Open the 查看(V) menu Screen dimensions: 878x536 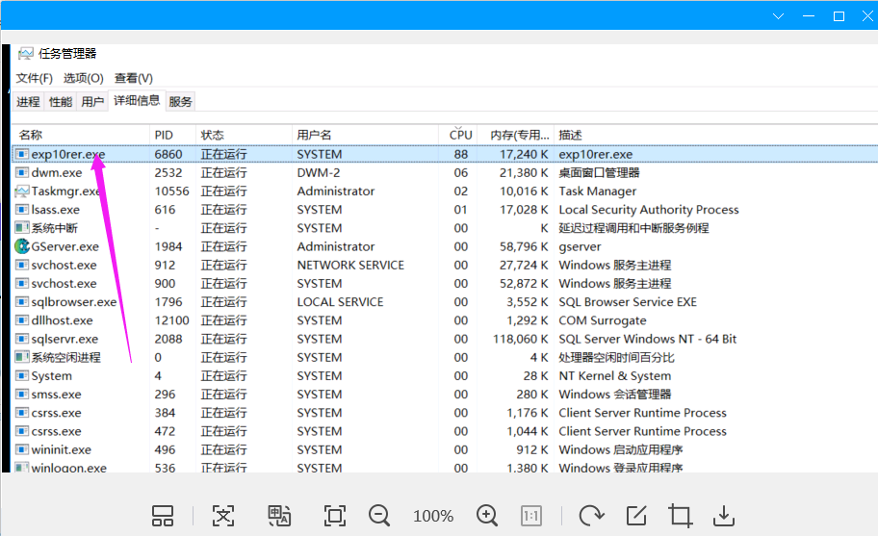pyautogui.click(x=133, y=78)
